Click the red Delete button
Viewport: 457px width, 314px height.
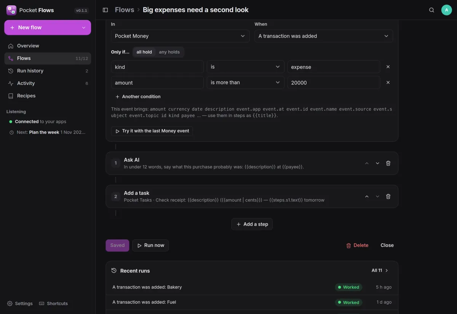[357, 245]
